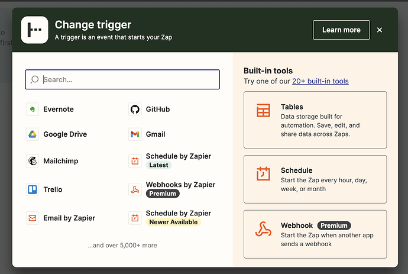Click the trigger logo icon in the header
408x274 pixels.
tap(35, 30)
